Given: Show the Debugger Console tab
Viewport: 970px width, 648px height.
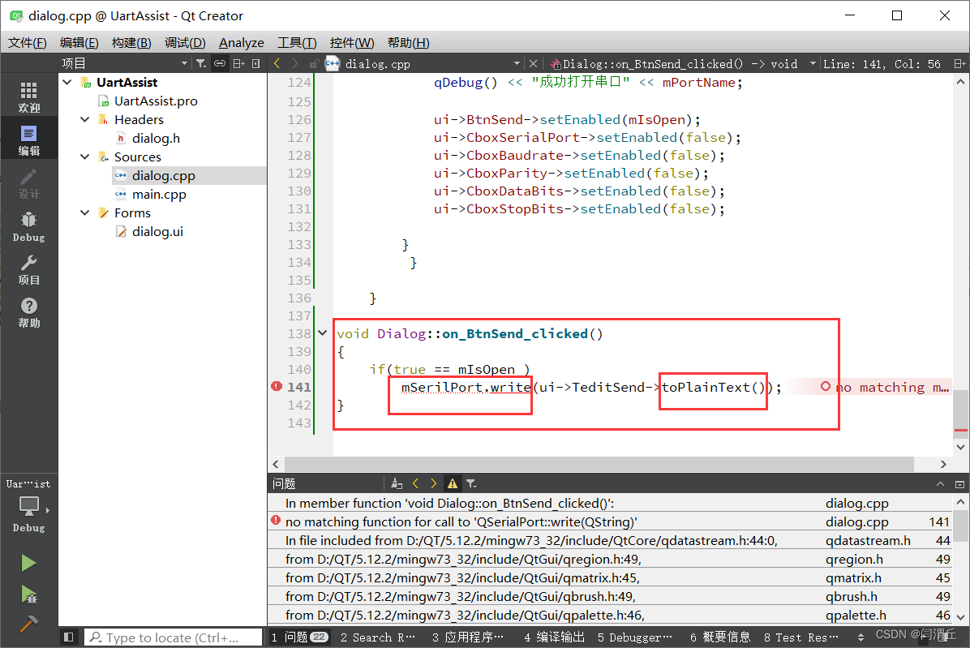Looking at the screenshot, I should coord(635,637).
